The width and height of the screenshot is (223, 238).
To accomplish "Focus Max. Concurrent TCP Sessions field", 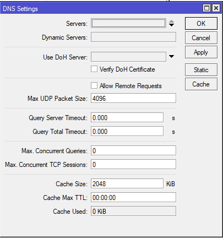I will tap(133, 164).
